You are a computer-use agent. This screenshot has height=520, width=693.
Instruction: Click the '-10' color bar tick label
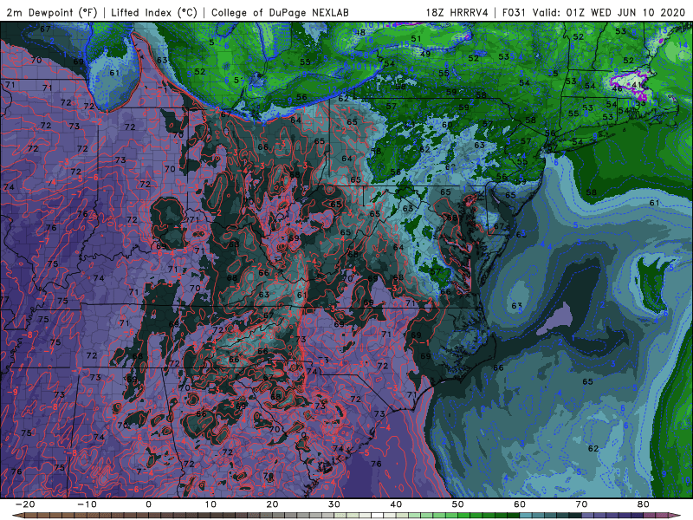point(87,504)
